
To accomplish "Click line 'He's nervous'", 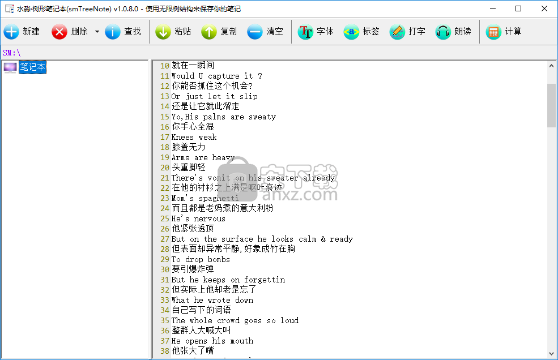I will pos(198,218).
